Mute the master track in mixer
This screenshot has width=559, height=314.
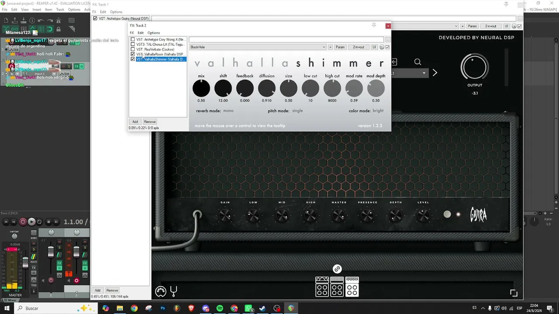click(34, 242)
